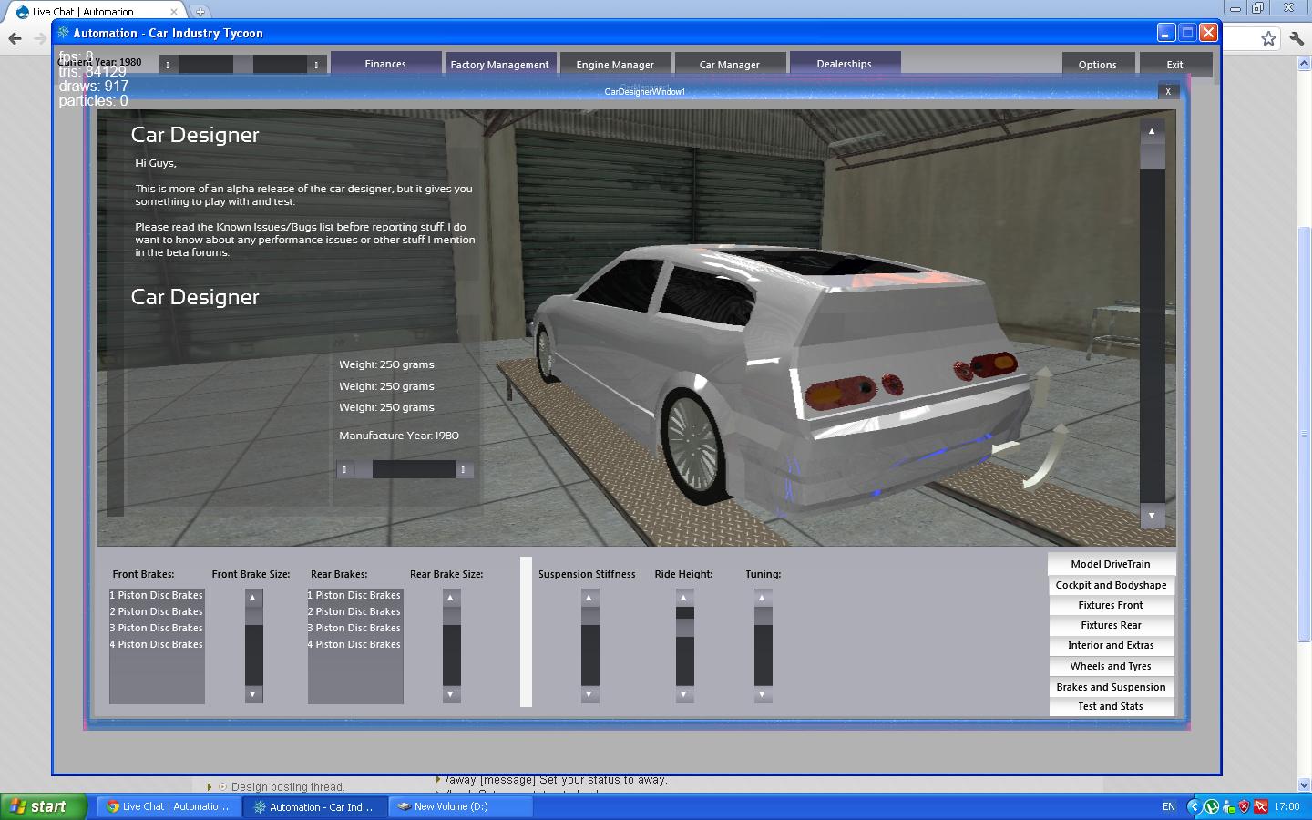The height and width of the screenshot is (820, 1312).
Task: Switch to Cockpit and Bodyshape section
Action: coord(1111,585)
